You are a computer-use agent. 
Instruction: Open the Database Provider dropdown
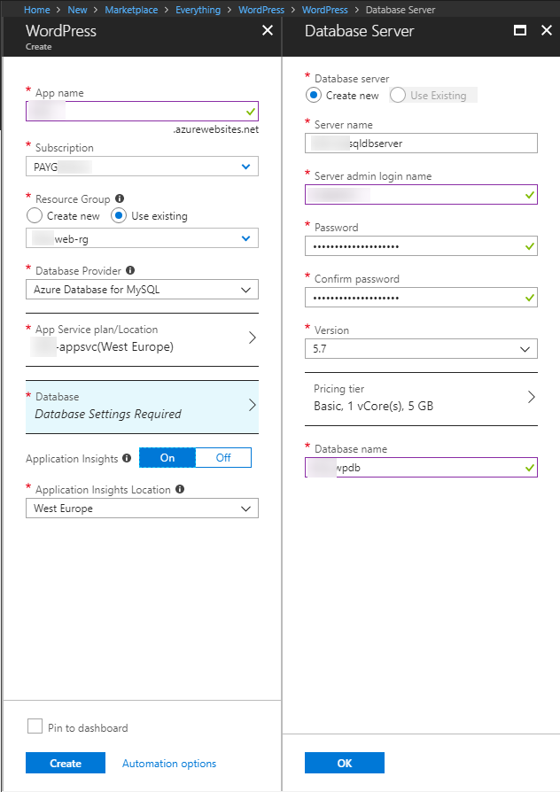tap(142, 290)
